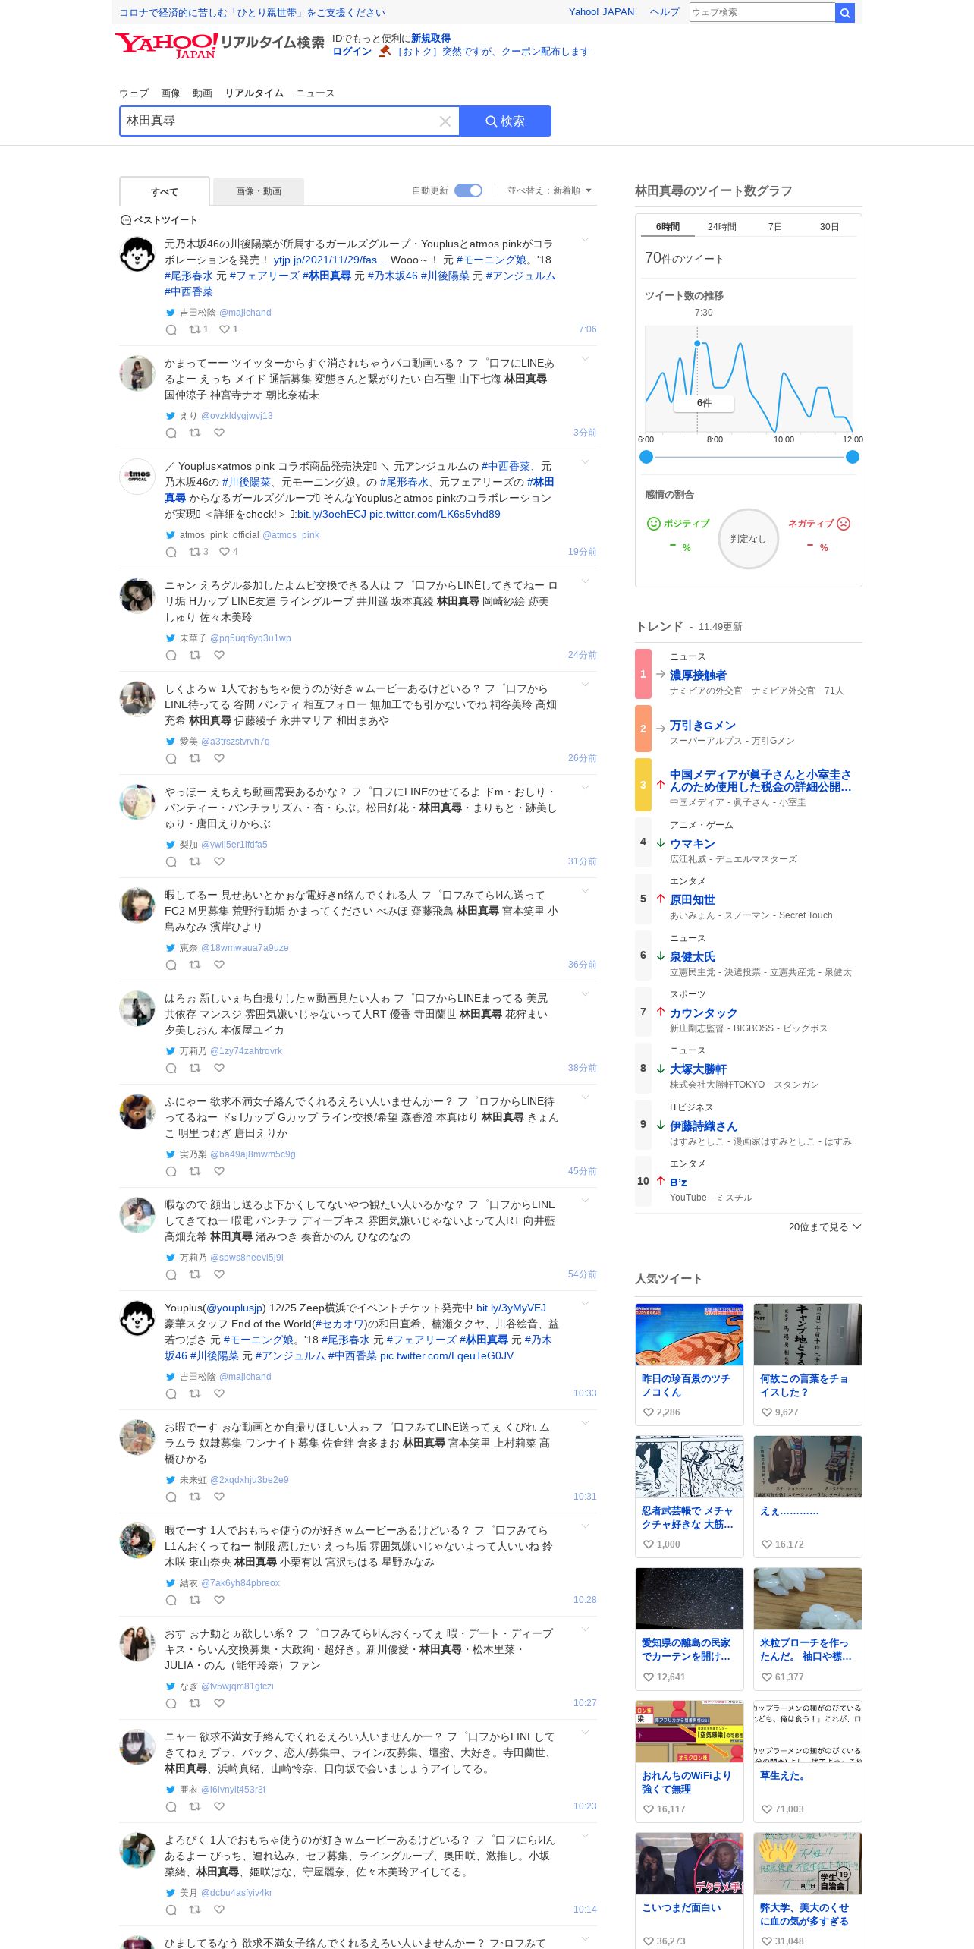Select the 7日 graph tab
The width and height of the screenshot is (974, 1949).
click(x=775, y=227)
